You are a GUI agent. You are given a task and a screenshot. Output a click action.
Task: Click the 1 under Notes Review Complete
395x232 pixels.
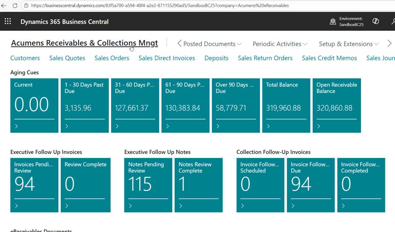tap(182, 184)
